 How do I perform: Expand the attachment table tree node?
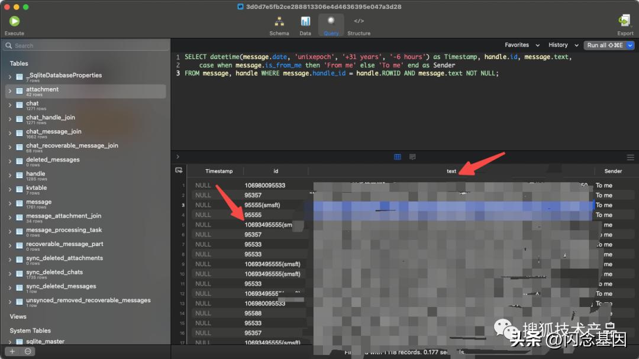pyautogui.click(x=10, y=92)
